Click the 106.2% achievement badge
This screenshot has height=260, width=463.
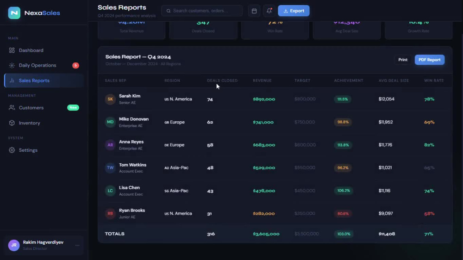(x=344, y=191)
